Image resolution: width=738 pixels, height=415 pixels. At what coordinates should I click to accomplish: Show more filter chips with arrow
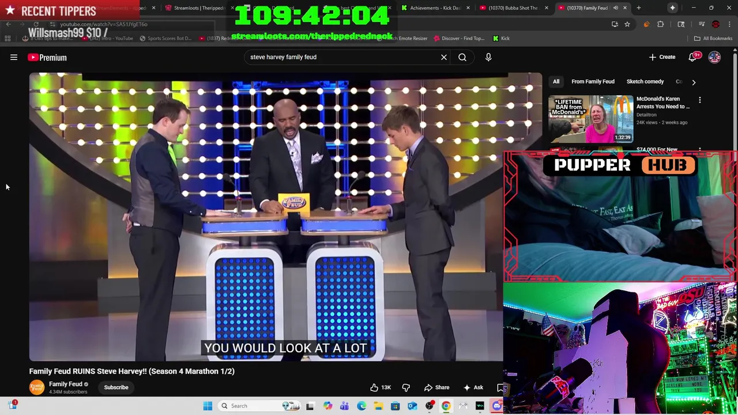coord(694,82)
